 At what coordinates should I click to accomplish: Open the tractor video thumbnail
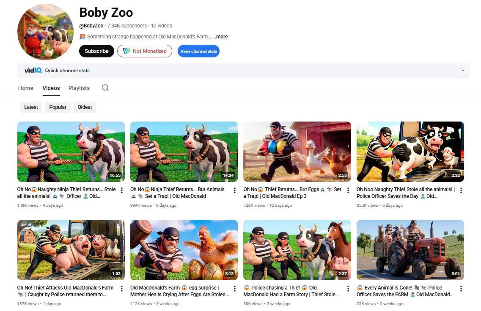410,250
